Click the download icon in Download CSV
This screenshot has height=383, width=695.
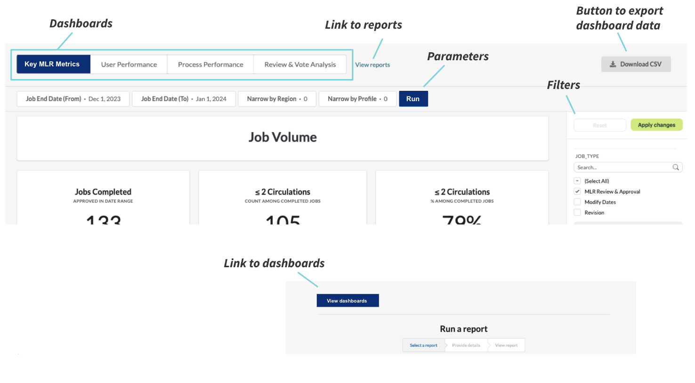point(613,64)
